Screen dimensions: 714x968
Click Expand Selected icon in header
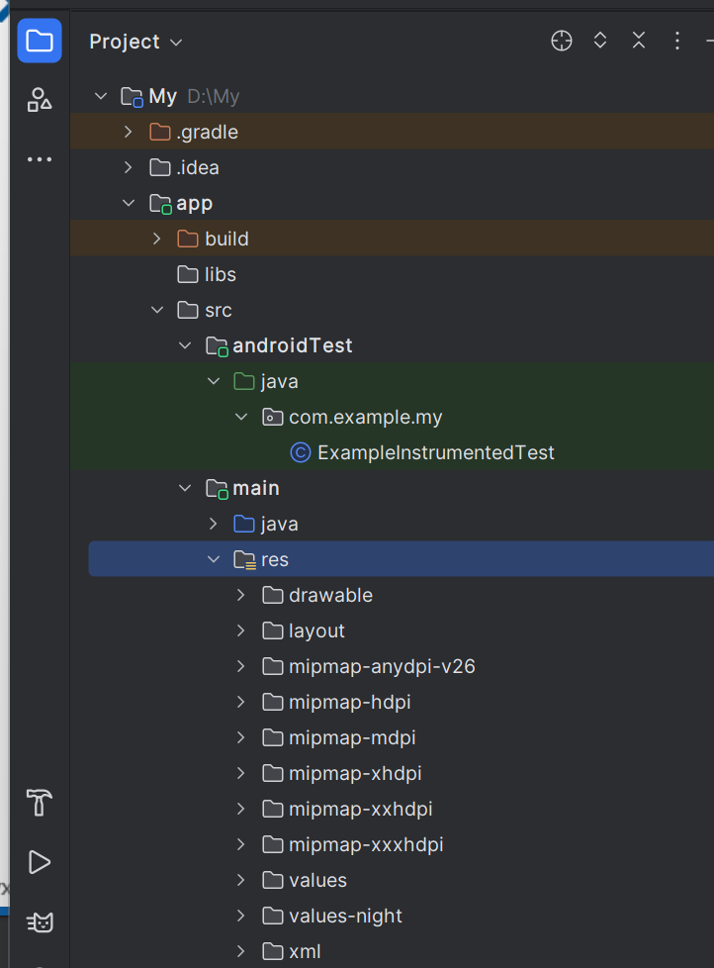click(x=600, y=41)
